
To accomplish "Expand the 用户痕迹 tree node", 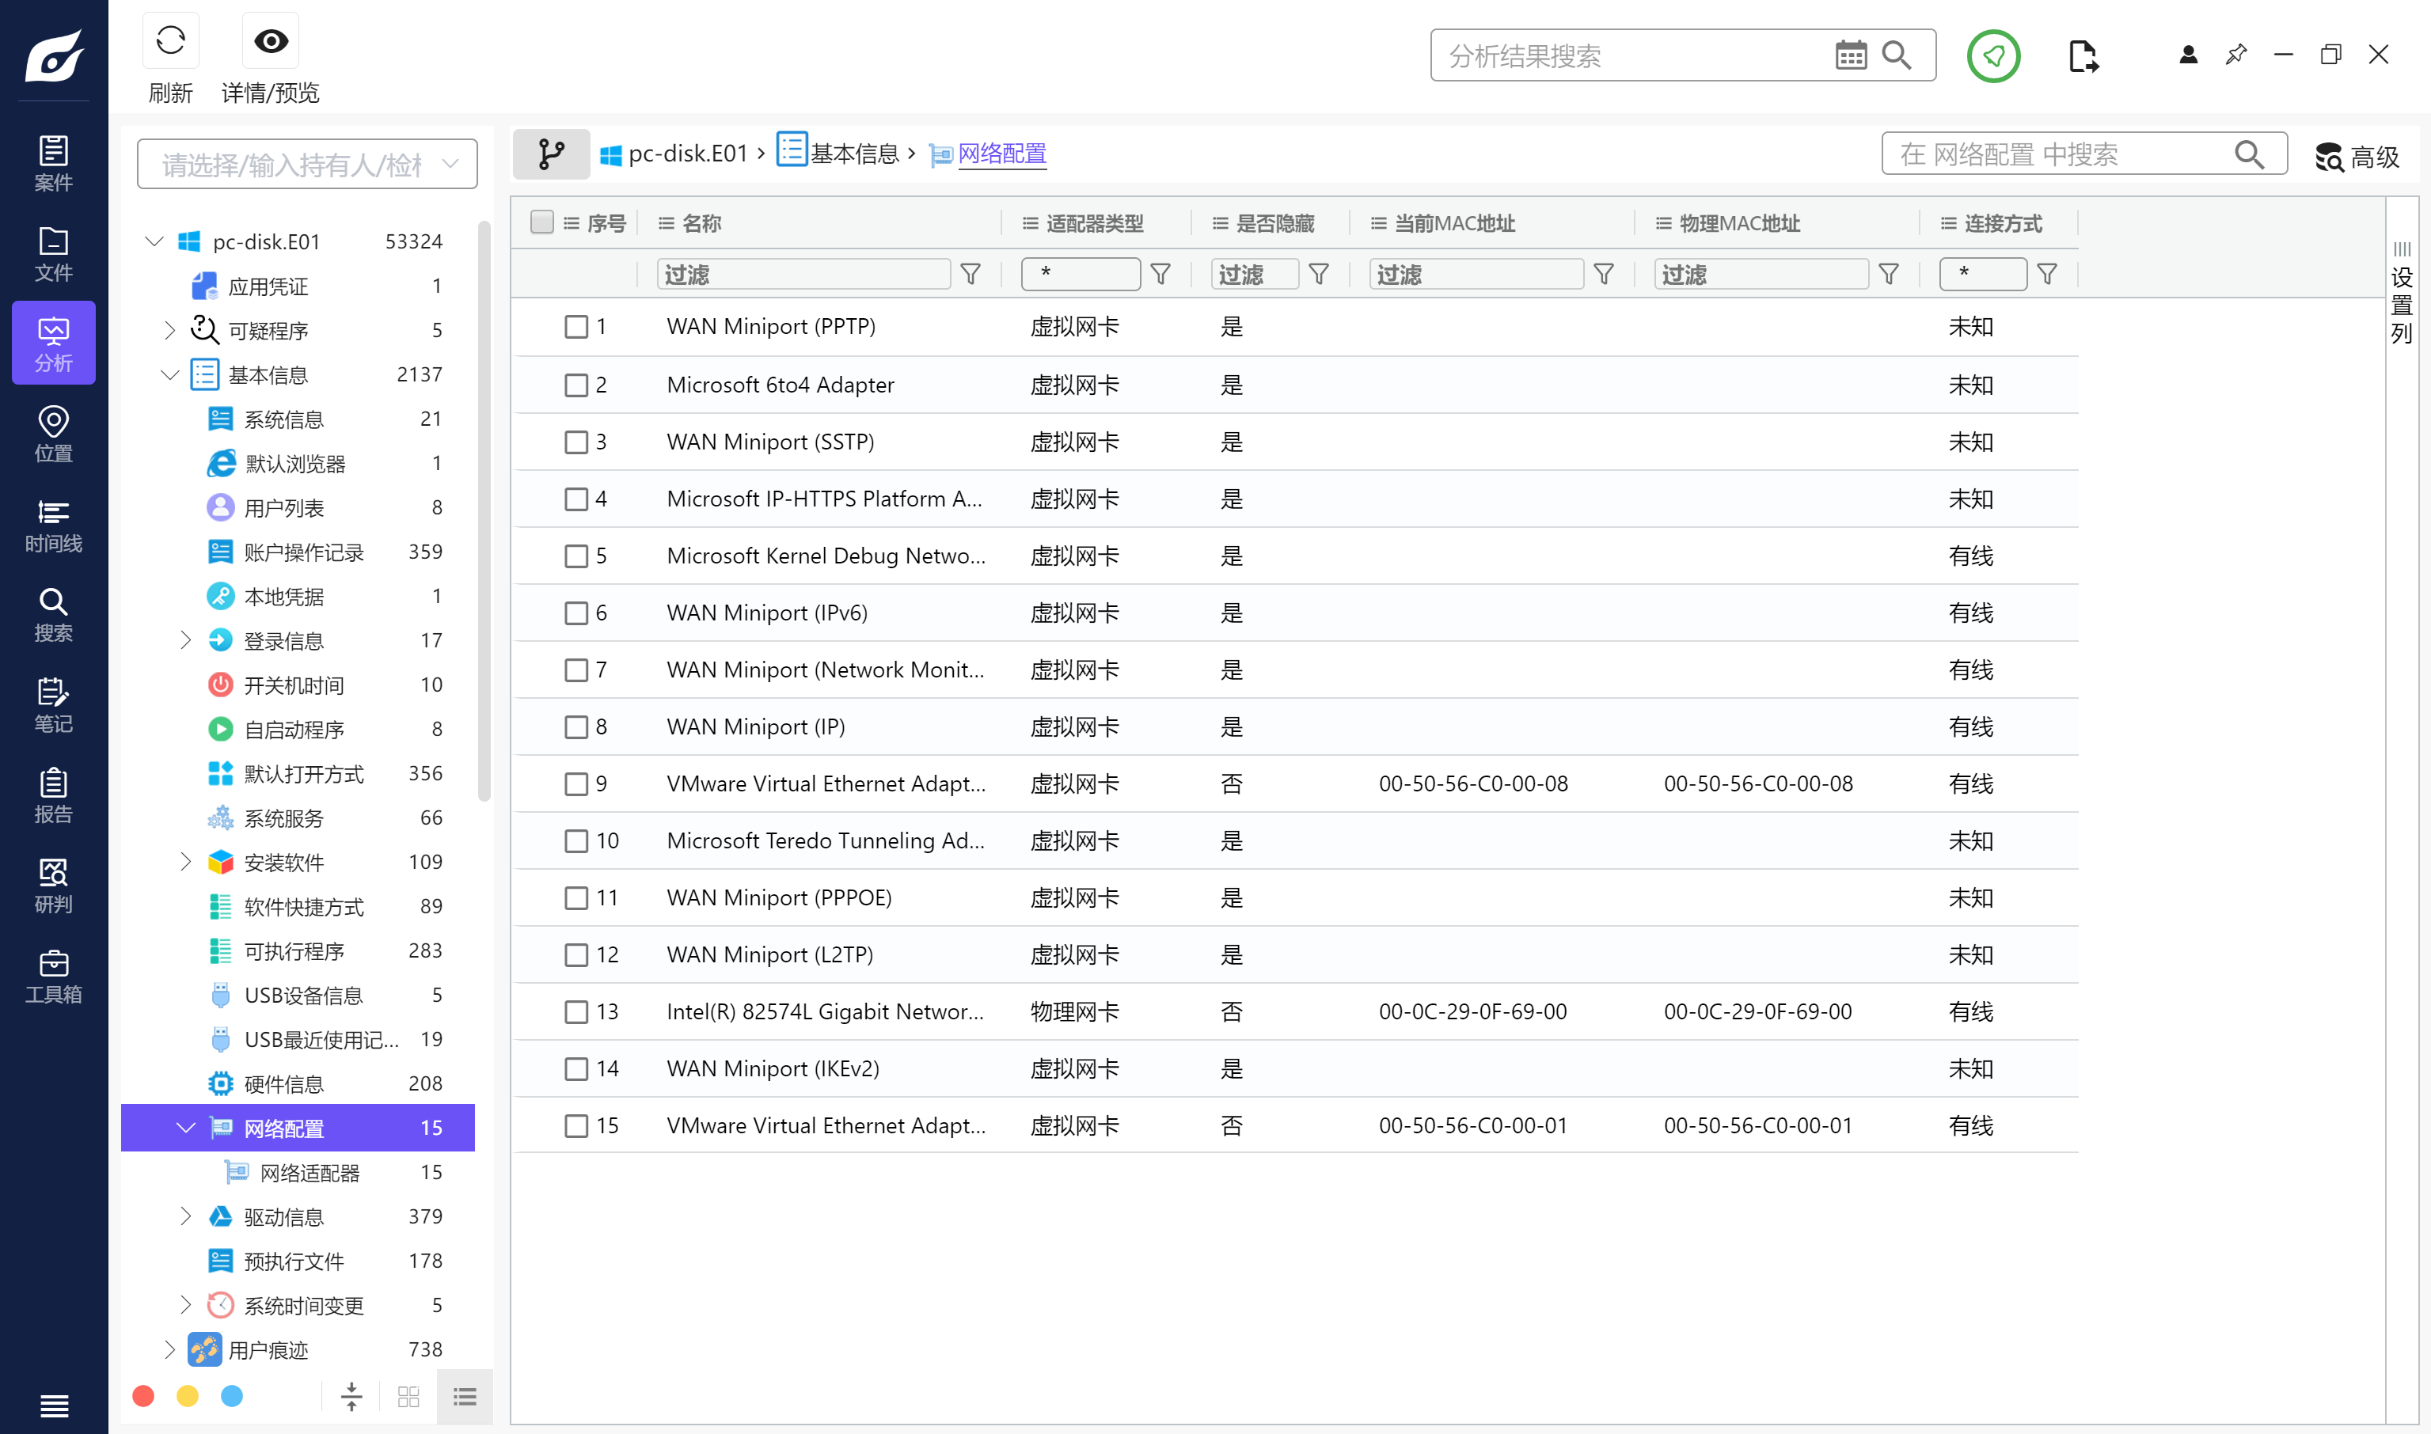I will 170,1350.
